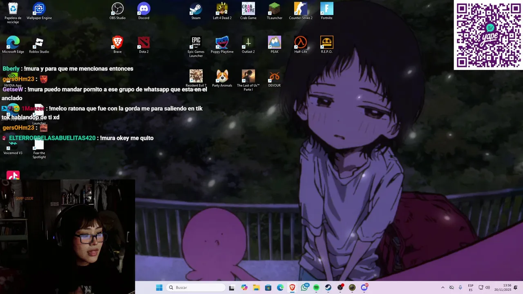Open the dark round app next to OBS on taskbar
The image size is (523, 294).
click(x=352, y=287)
